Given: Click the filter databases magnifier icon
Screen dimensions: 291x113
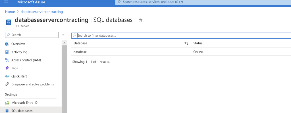Looking at the screenshot, I should [74, 35].
